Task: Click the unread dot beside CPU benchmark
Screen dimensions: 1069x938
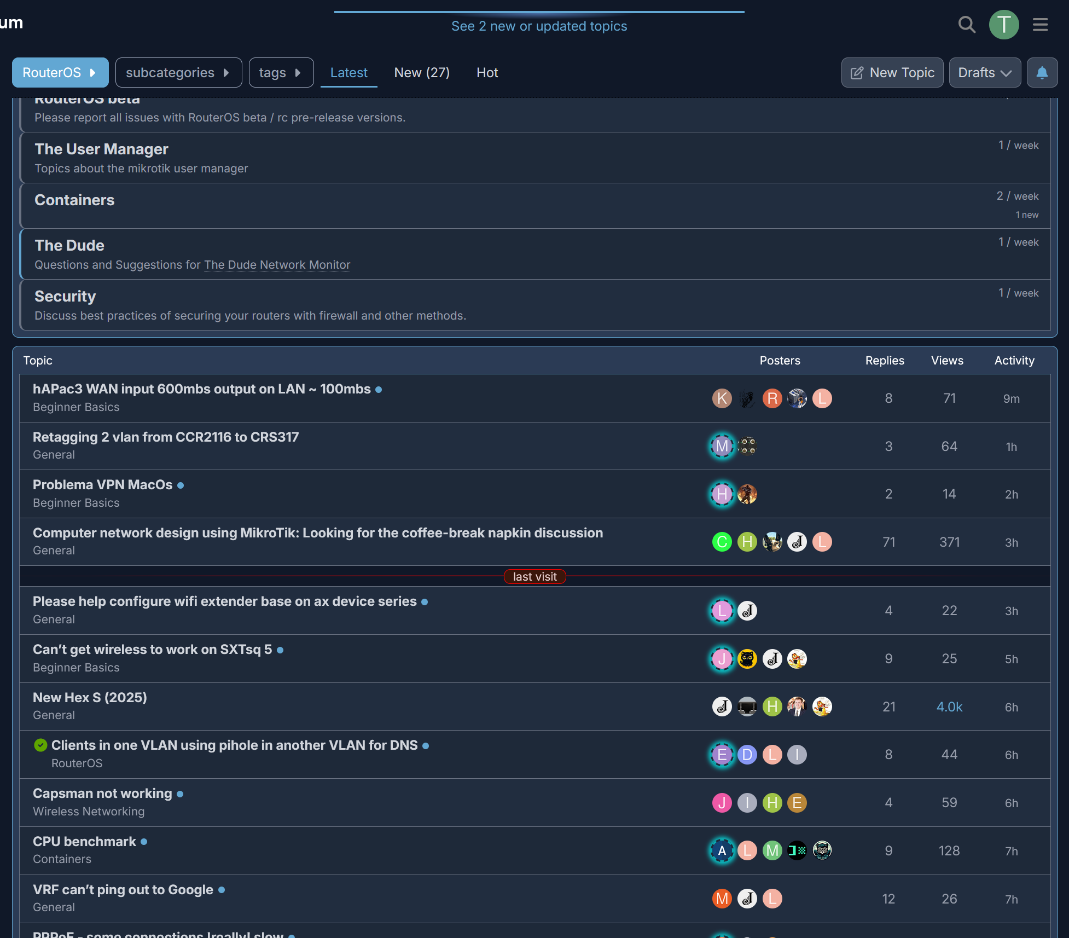Action: 144,842
